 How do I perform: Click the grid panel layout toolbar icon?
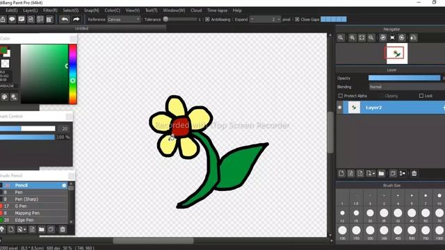click(x=49, y=19)
